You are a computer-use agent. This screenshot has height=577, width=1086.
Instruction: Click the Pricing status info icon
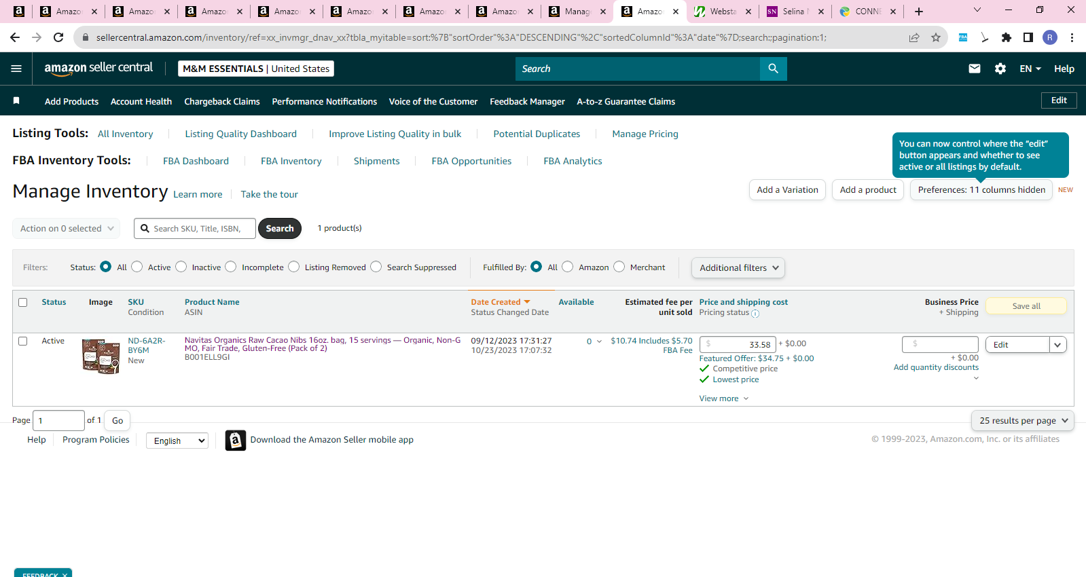point(755,314)
